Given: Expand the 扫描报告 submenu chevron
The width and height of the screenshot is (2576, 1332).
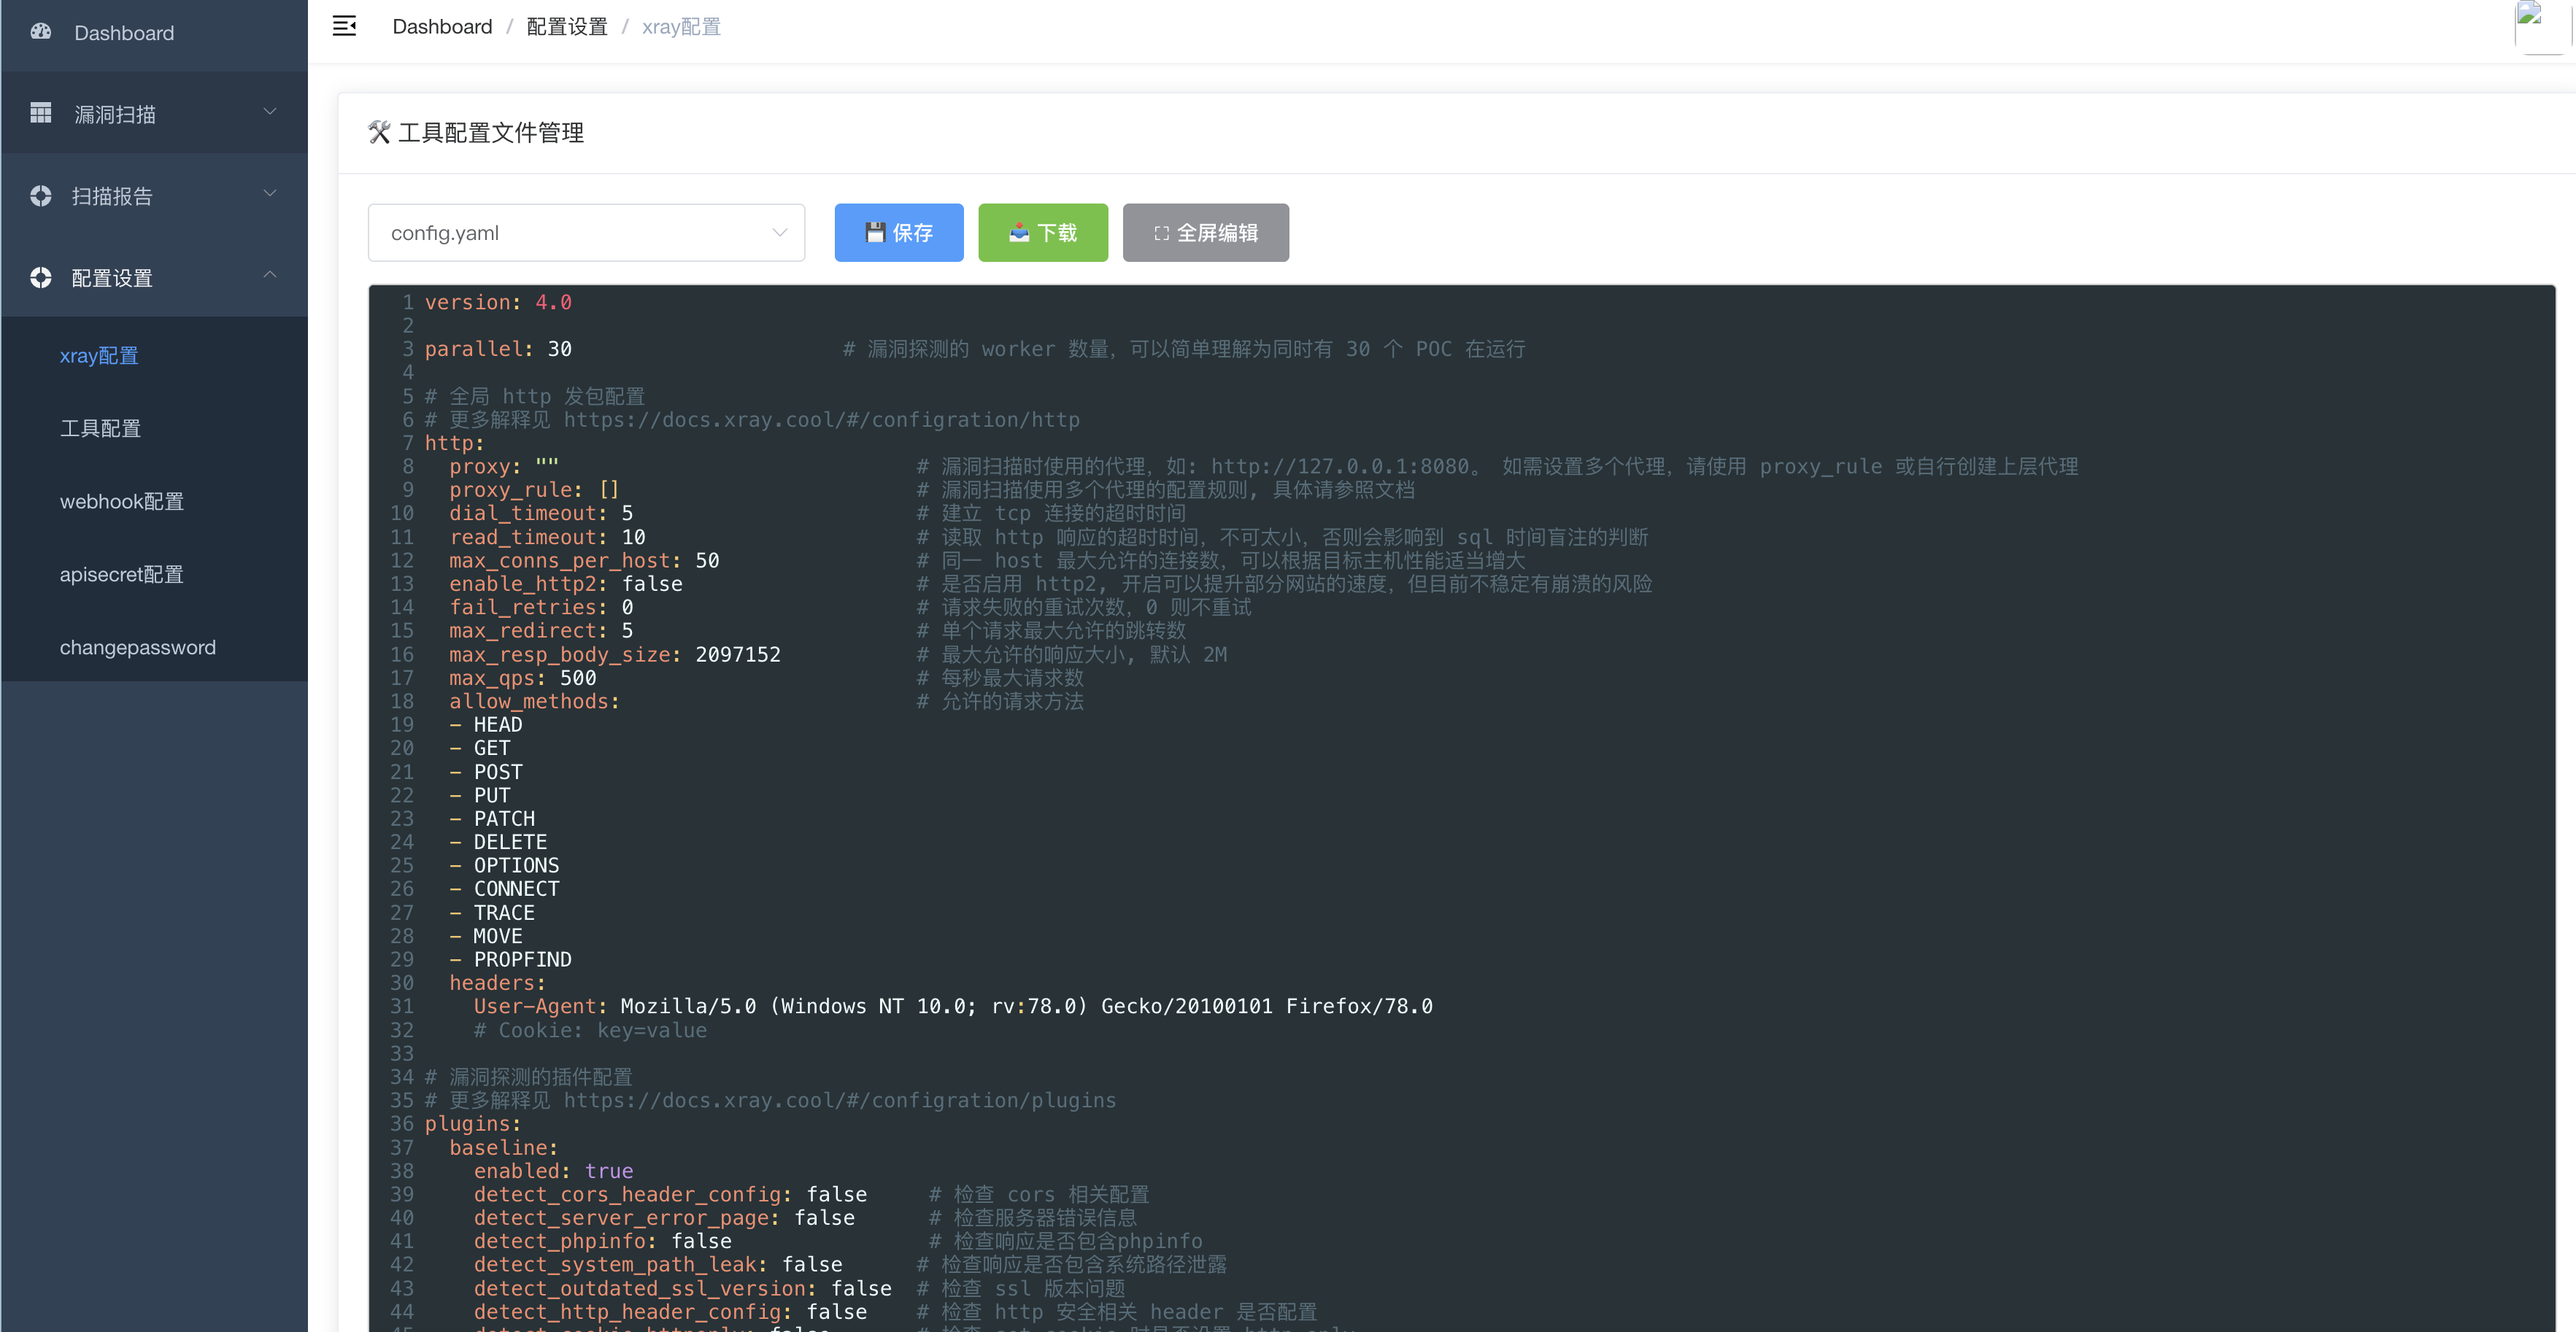Looking at the screenshot, I should pyautogui.click(x=270, y=194).
